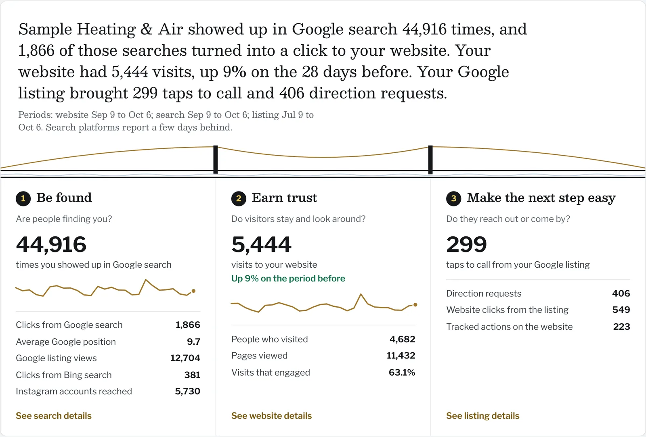Image resolution: width=646 pixels, height=437 pixels.
Task: Click the Up 9% on the period before text
Action: (288, 279)
